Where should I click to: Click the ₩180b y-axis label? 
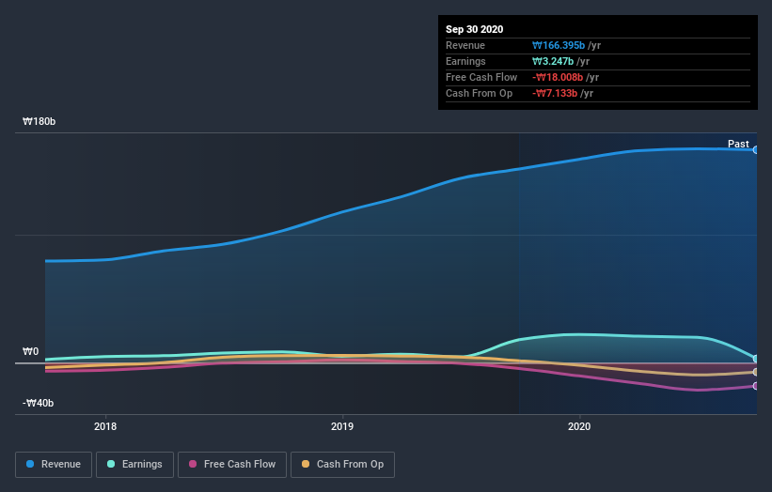tap(39, 121)
